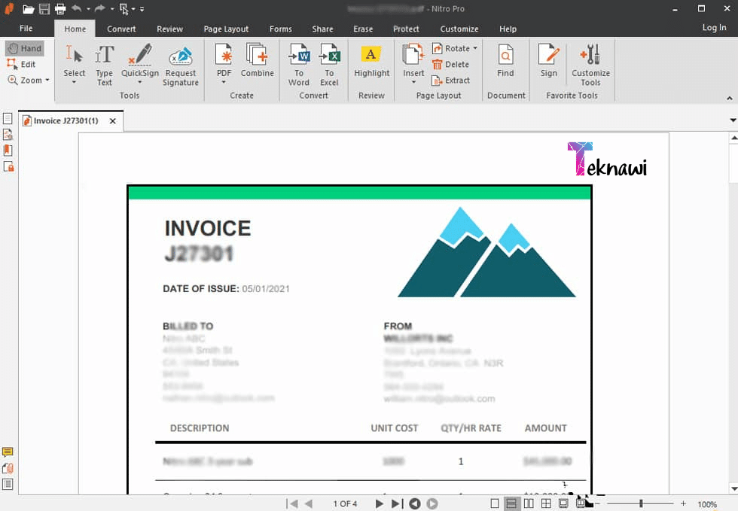This screenshot has height=511, width=738.
Task: Expand the Zoom dropdown
Action: 29,80
